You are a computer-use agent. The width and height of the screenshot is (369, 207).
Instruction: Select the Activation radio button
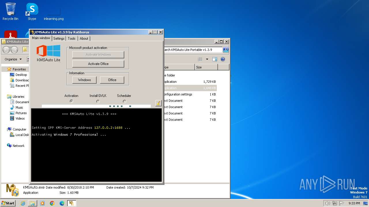(x=71, y=101)
